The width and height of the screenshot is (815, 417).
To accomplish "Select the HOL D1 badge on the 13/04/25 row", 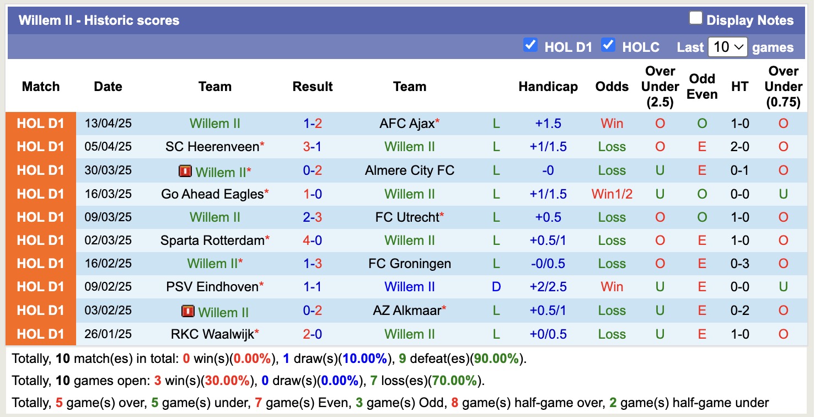I will click(41, 124).
